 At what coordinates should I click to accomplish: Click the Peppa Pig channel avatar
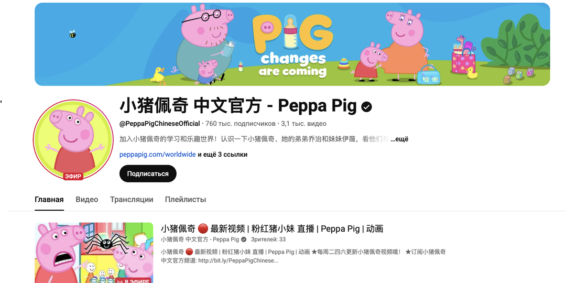pyautogui.click(x=73, y=140)
